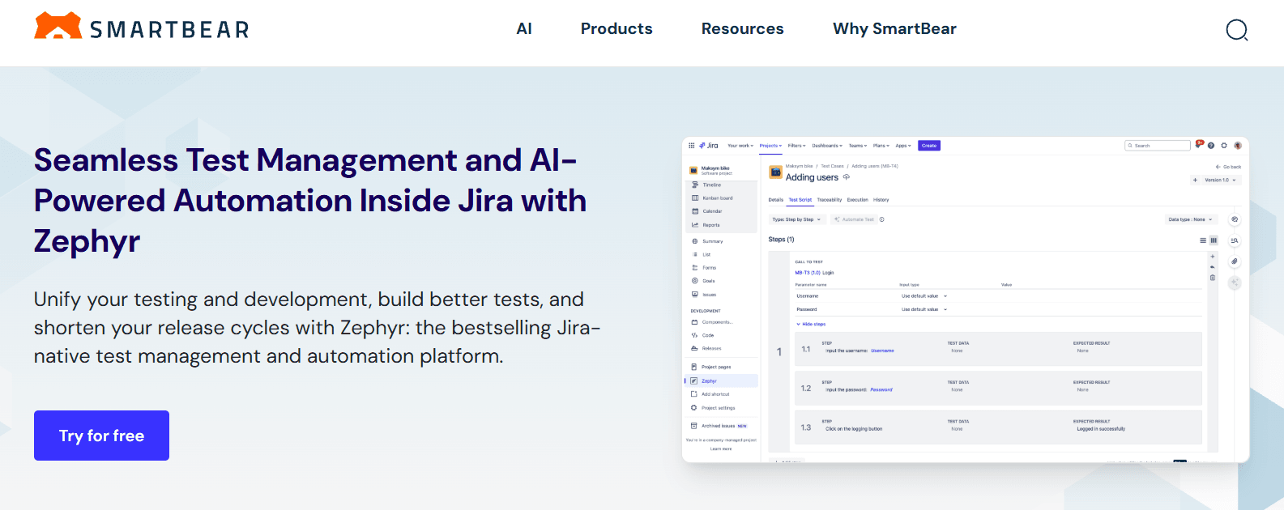Expand the Type: Step by Step dropdown
Viewport: 1284px width, 510px height.
click(x=796, y=219)
